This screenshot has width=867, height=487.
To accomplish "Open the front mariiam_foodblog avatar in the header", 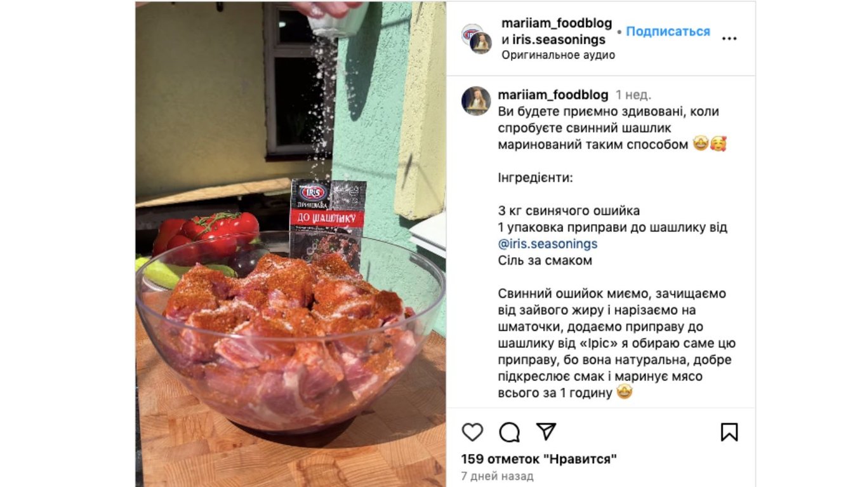I will click(480, 43).
